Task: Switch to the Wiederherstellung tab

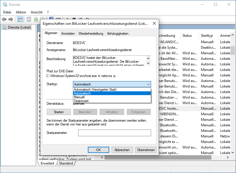Action: coord(91,34)
